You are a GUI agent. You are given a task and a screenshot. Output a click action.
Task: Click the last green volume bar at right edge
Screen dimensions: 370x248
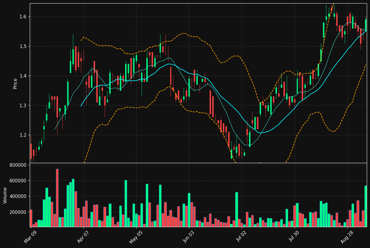point(366,206)
